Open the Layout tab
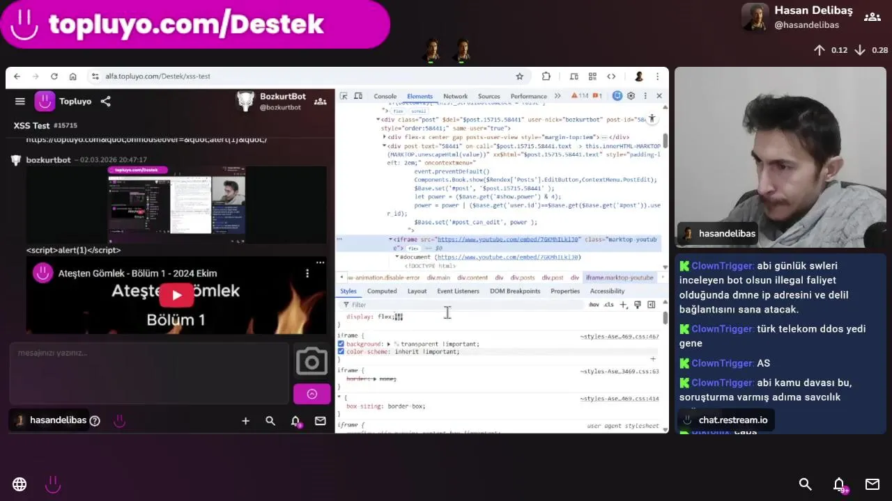Image resolution: width=892 pixels, height=501 pixels. [417, 291]
